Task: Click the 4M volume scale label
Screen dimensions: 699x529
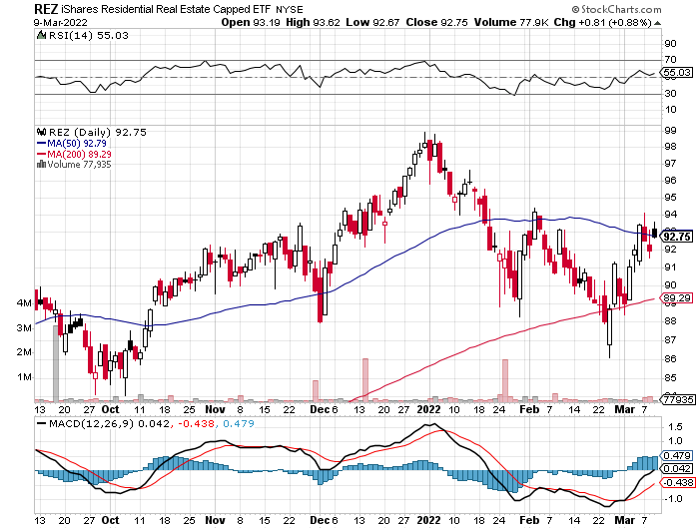Action: point(24,303)
